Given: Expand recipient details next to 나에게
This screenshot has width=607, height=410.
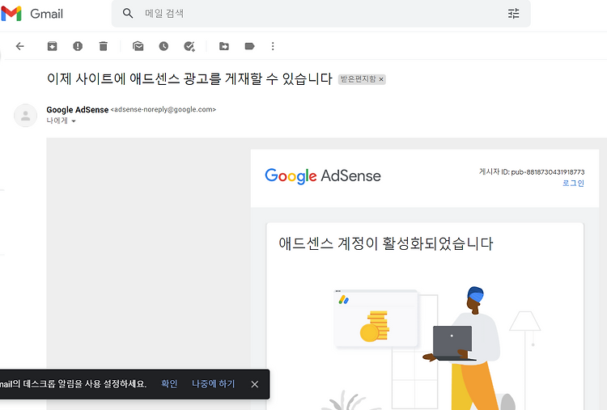Looking at the screenshot, I should (x=74, y=121).
